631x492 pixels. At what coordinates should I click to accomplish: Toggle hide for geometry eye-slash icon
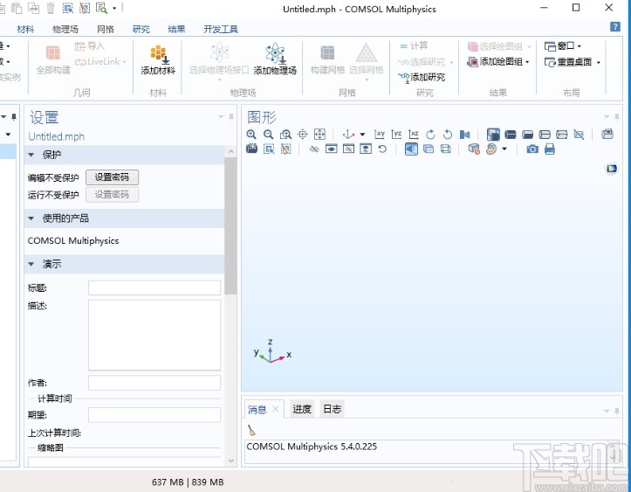coord(314,149)
